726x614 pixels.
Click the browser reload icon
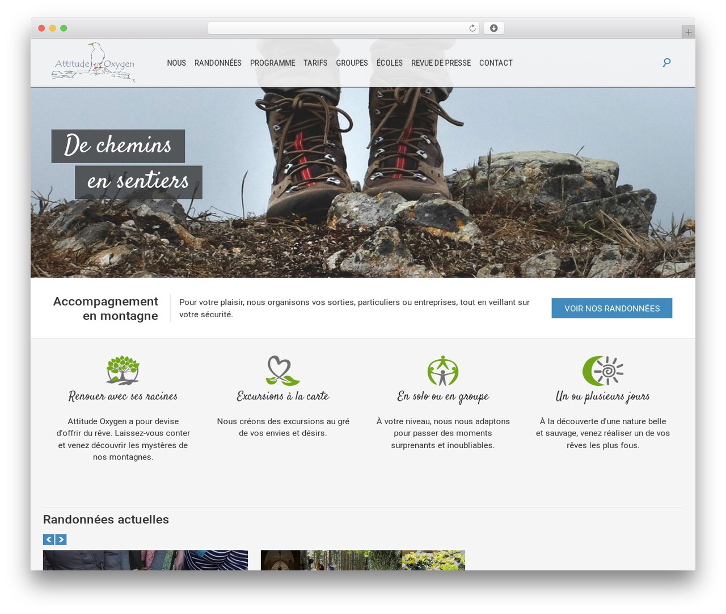[x=472, y=28]
